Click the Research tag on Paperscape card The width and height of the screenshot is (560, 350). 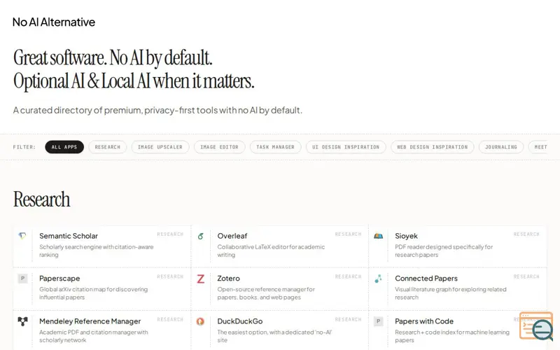pyautogui.click(x=170, y=276)
